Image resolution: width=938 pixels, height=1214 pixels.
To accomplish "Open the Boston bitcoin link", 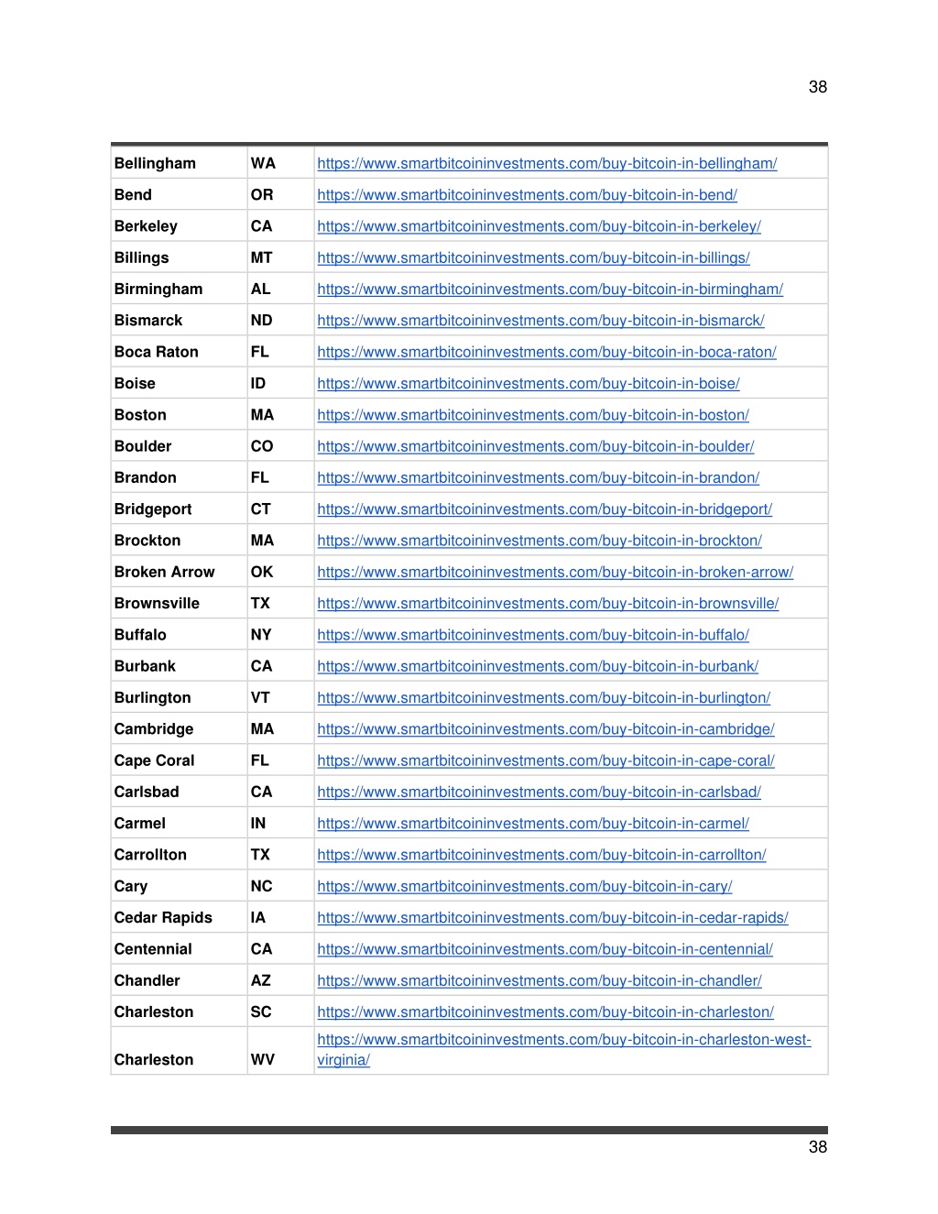I will coord(533,415).
